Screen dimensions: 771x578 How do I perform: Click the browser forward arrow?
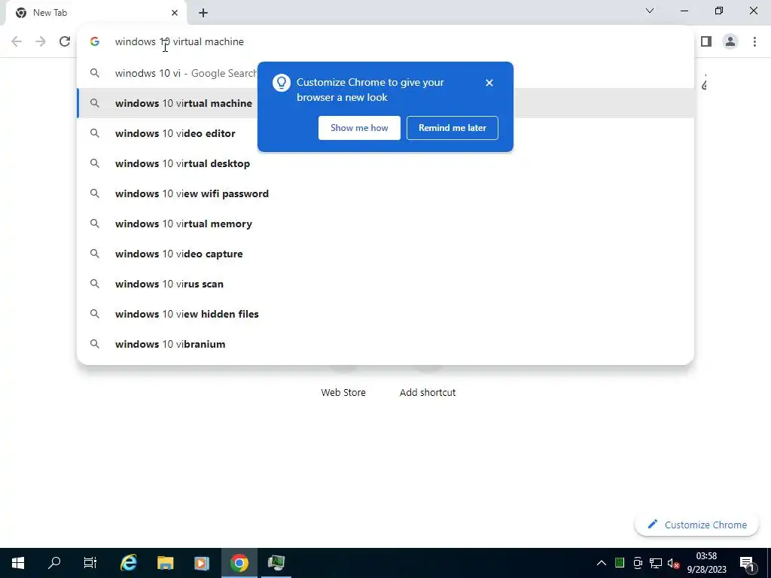tap(41, 42)
